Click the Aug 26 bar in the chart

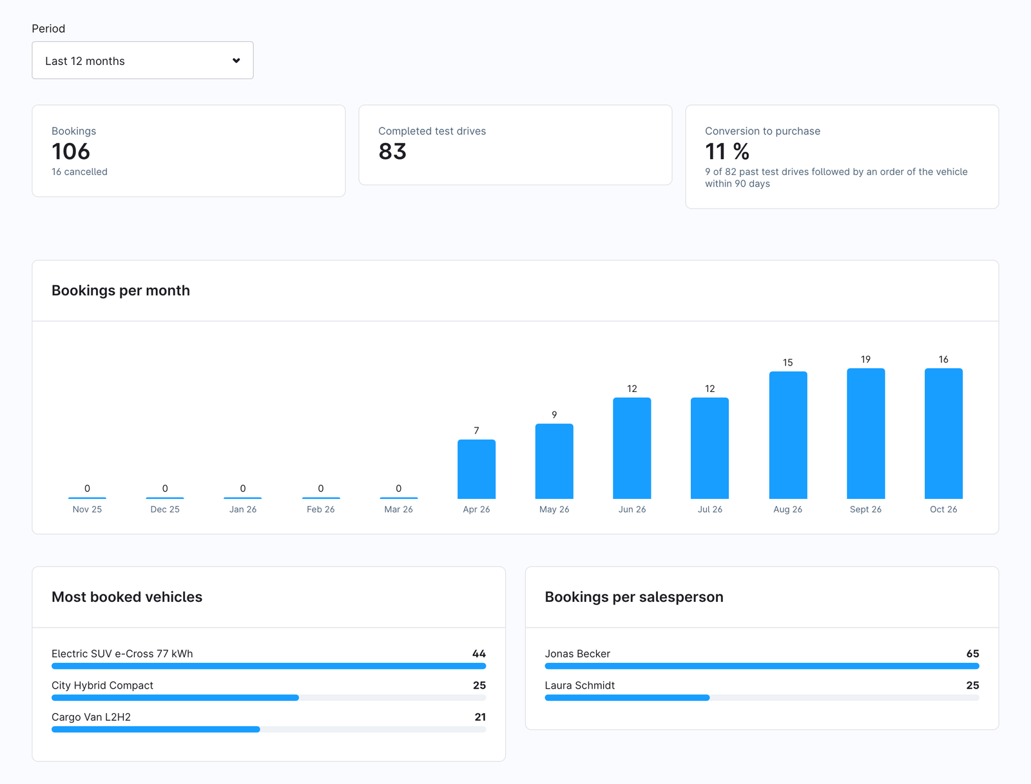788,435
